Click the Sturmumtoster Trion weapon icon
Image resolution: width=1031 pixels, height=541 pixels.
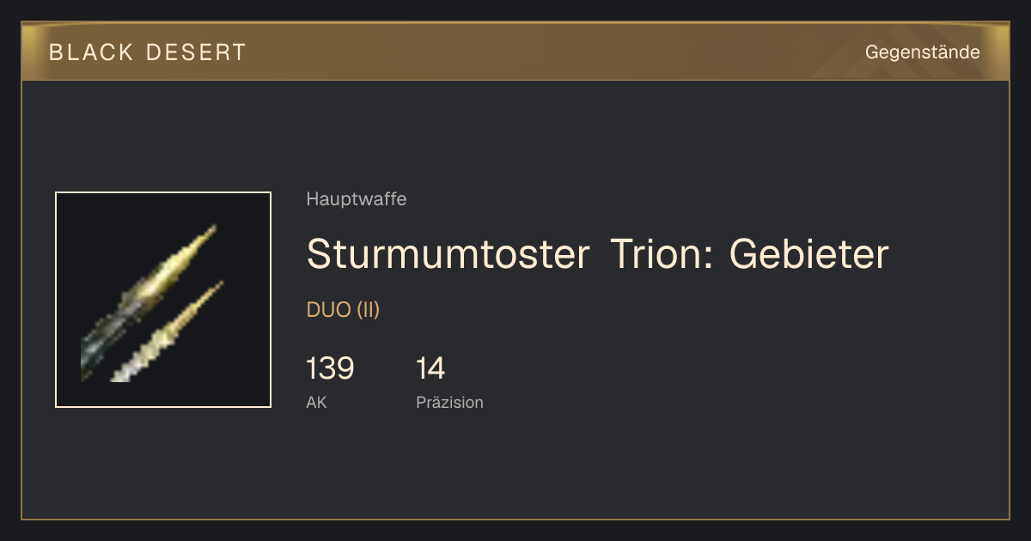(163, 300)
